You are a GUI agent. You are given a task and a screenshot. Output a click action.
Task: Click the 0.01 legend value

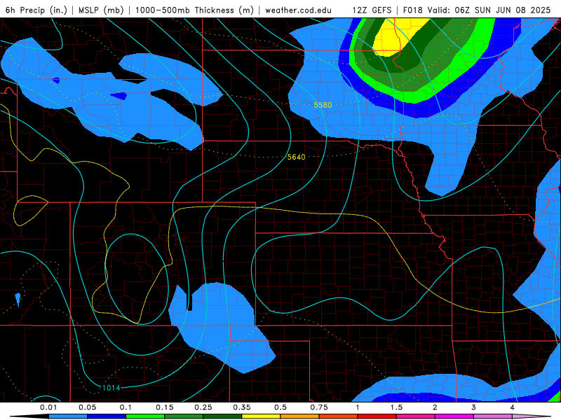(48, 407)
